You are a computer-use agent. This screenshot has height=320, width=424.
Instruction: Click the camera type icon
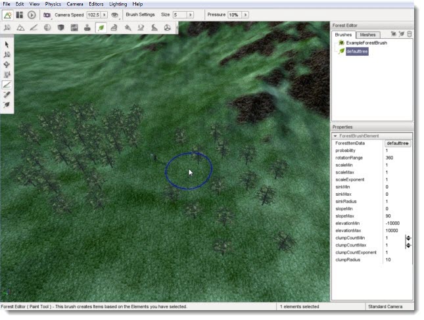pyautogui.click(x=47, y=15)
